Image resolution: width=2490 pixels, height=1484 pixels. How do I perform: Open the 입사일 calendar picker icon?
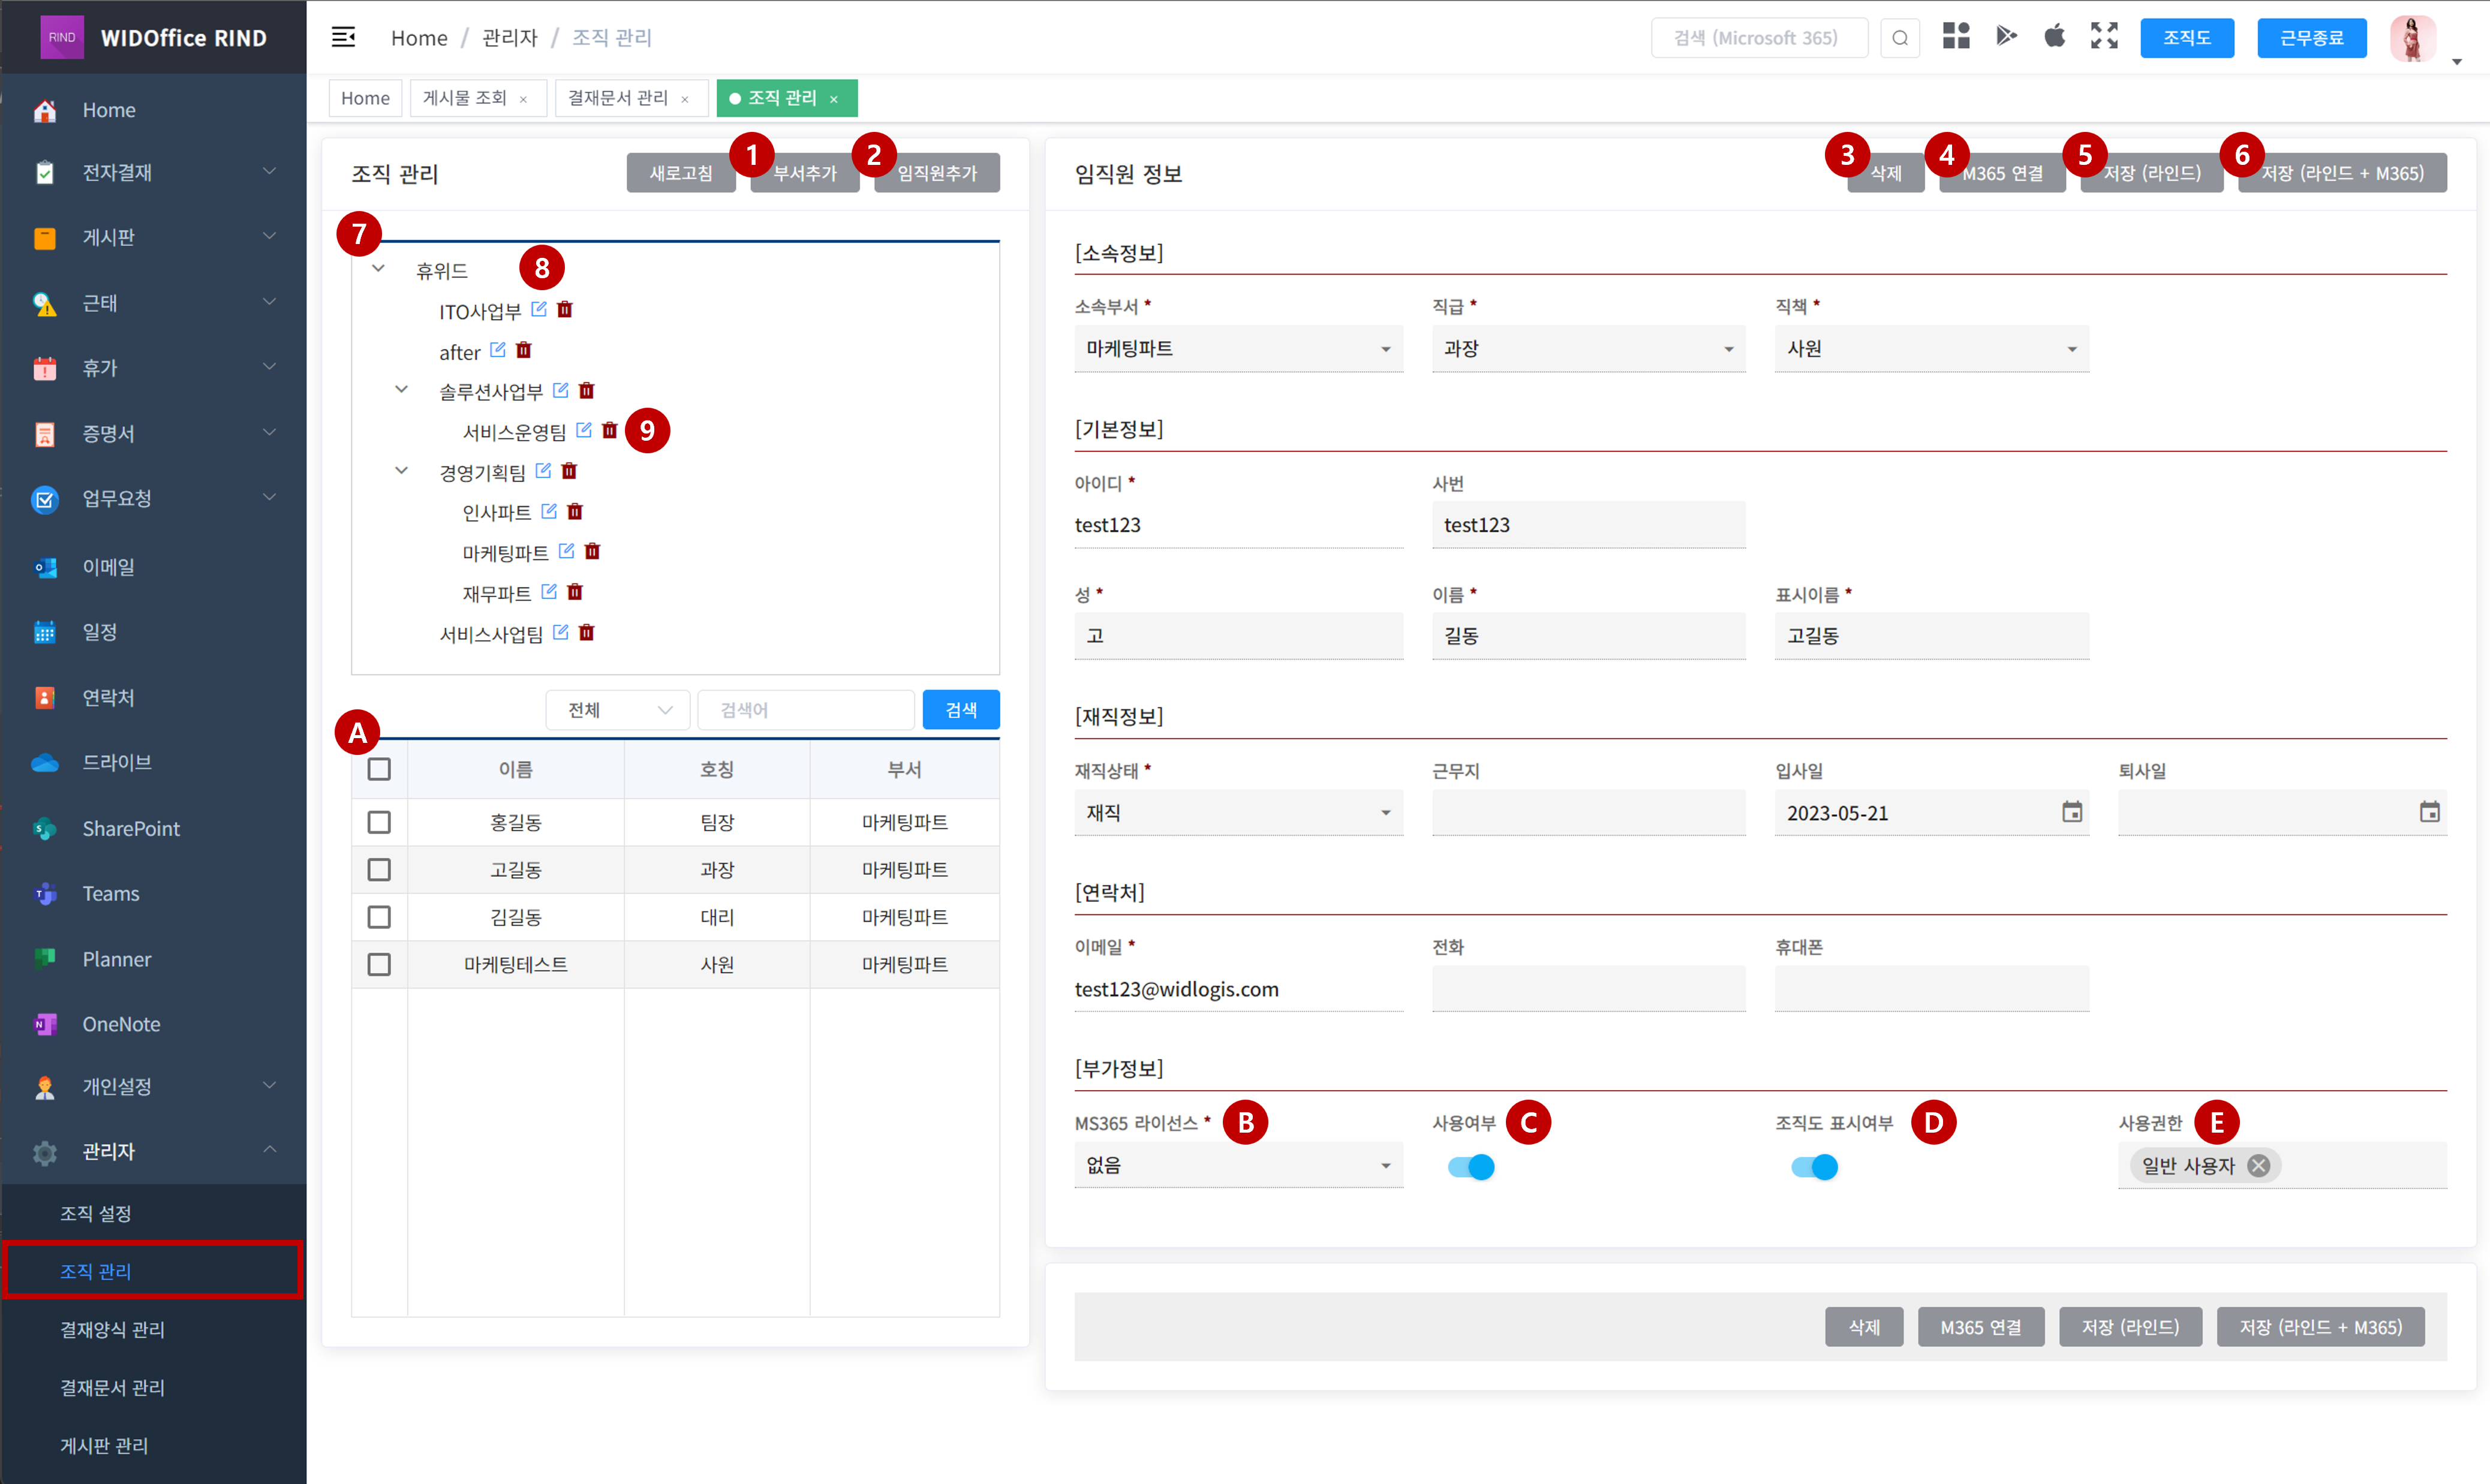tap(2072, 812)
